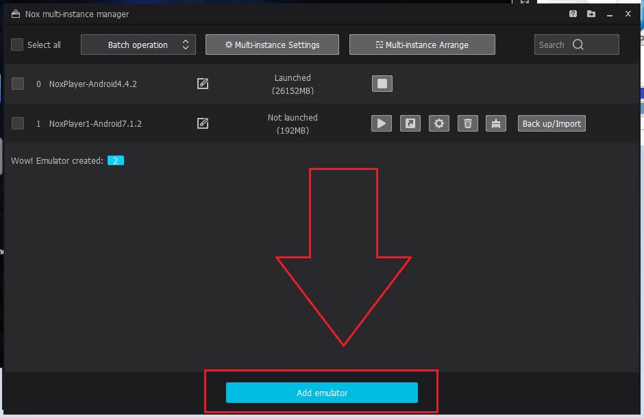Expand the Batch operation dropdown
This screenshot has height=418, width=644.
(x=138, y=45)
